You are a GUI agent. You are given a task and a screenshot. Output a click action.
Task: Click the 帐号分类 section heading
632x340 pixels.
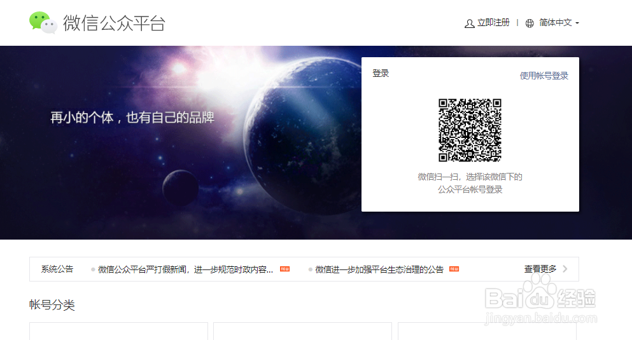(52, 305)
